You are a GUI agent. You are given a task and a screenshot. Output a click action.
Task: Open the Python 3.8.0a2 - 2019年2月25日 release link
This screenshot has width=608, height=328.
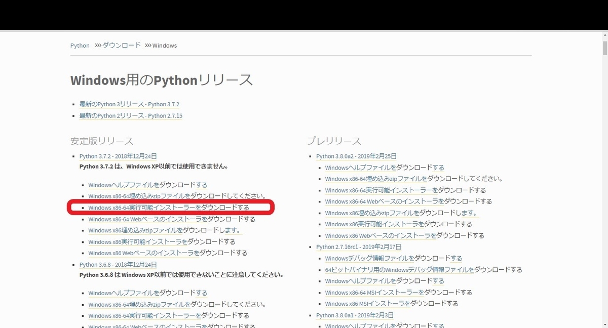(x=356, y=156)
